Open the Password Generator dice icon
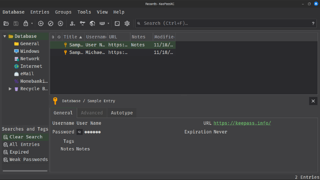The width and height of the screenshot is (320, 180). click(117, 24)
